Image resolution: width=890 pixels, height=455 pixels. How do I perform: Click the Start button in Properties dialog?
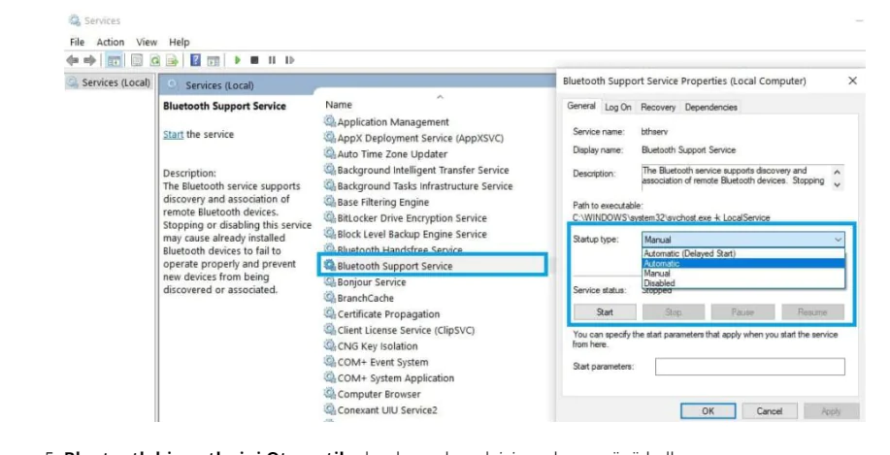603,312
